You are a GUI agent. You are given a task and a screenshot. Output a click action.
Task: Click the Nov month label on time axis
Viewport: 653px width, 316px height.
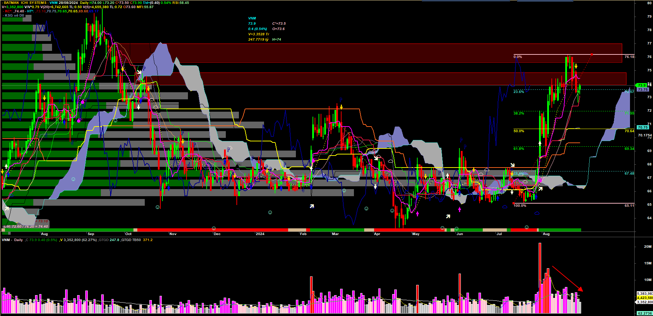tap(173, 234)
